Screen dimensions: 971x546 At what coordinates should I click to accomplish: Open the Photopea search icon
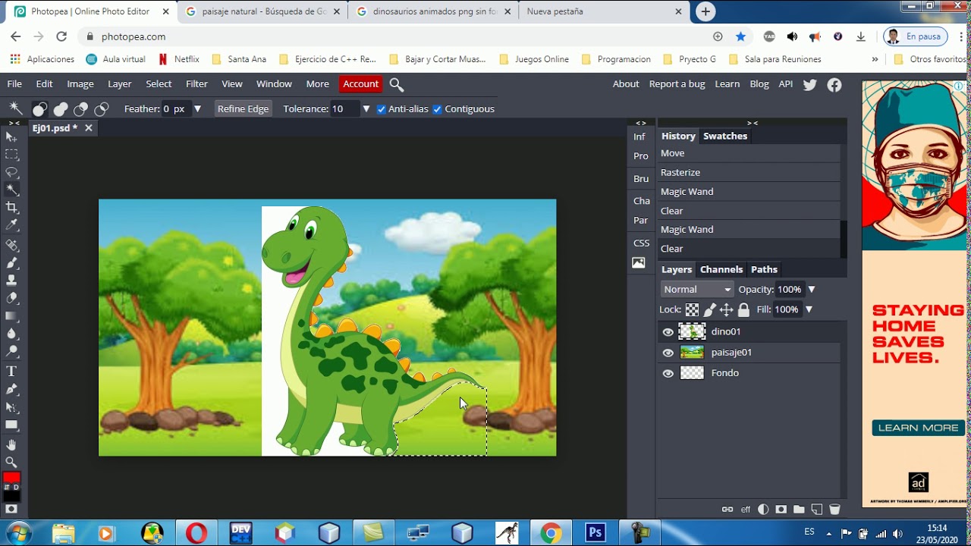[x=396, y=84]
